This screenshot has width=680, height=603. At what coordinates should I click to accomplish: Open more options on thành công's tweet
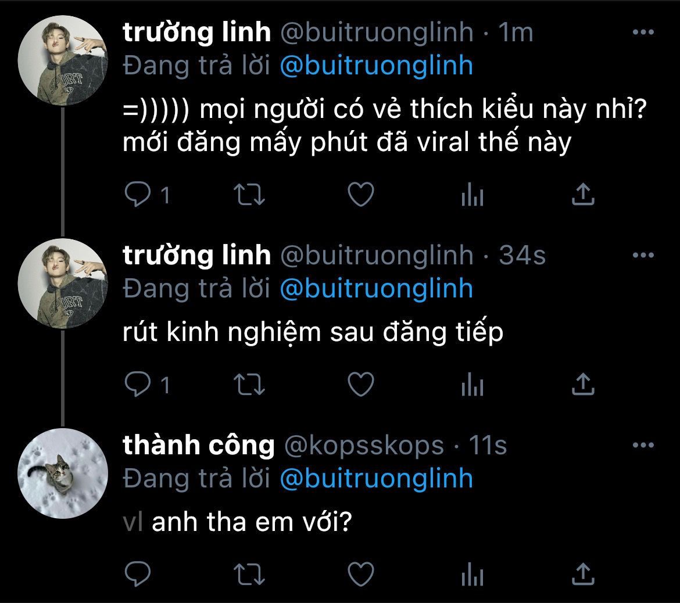[643, 446]
